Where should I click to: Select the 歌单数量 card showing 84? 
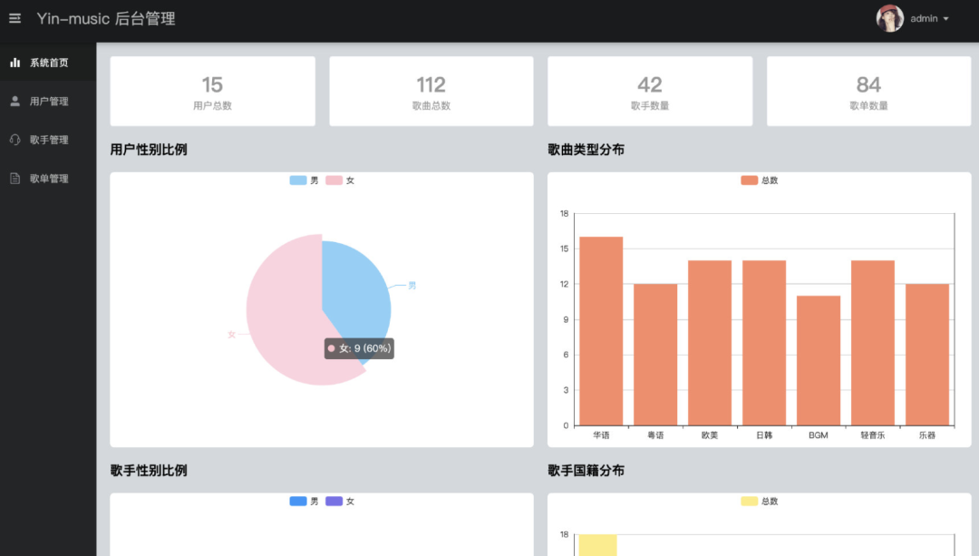click(868, 92)
